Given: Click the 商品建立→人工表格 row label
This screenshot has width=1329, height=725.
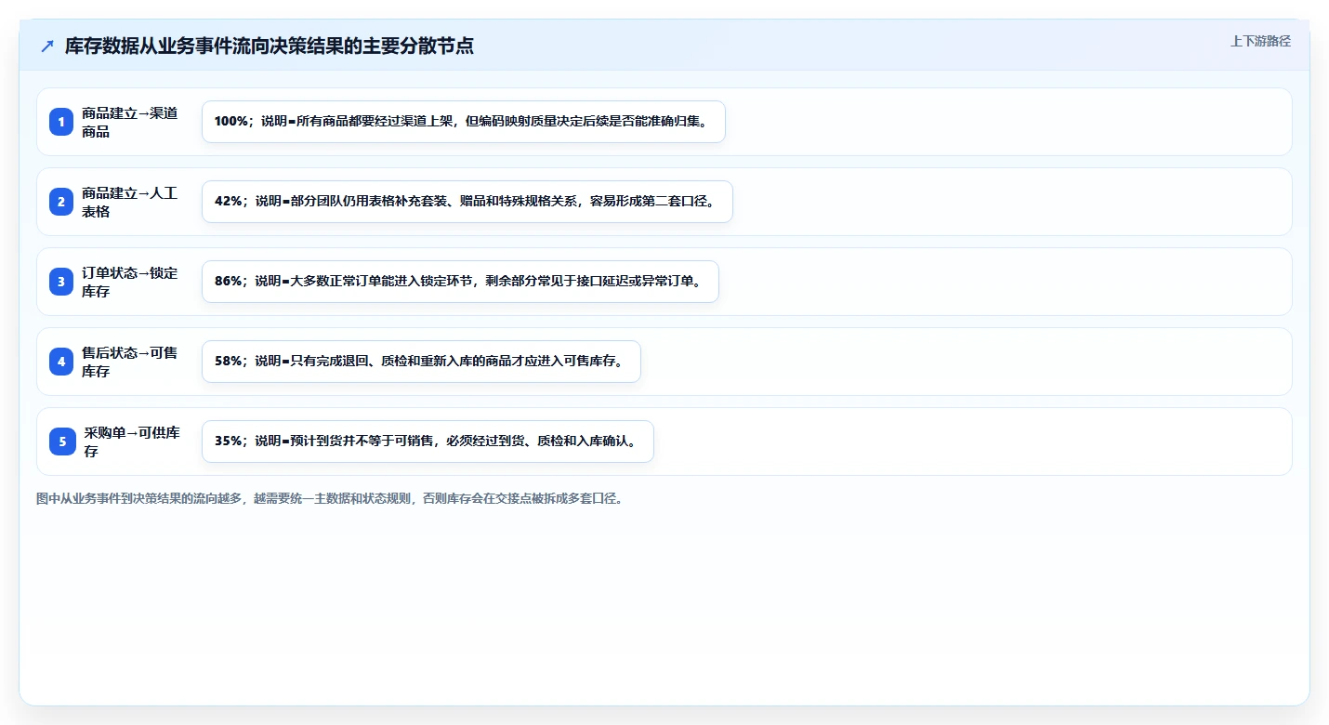Looking at the screenshot, I should point(129,202).
